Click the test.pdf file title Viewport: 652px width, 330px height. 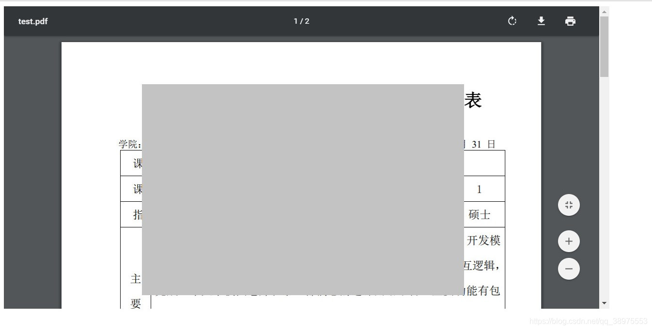pyautogui.click(x=33, y=21)
